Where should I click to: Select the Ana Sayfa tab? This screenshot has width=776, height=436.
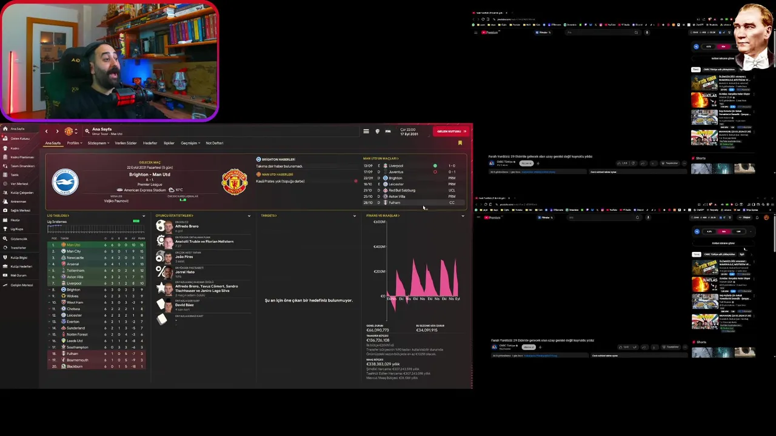53,143
